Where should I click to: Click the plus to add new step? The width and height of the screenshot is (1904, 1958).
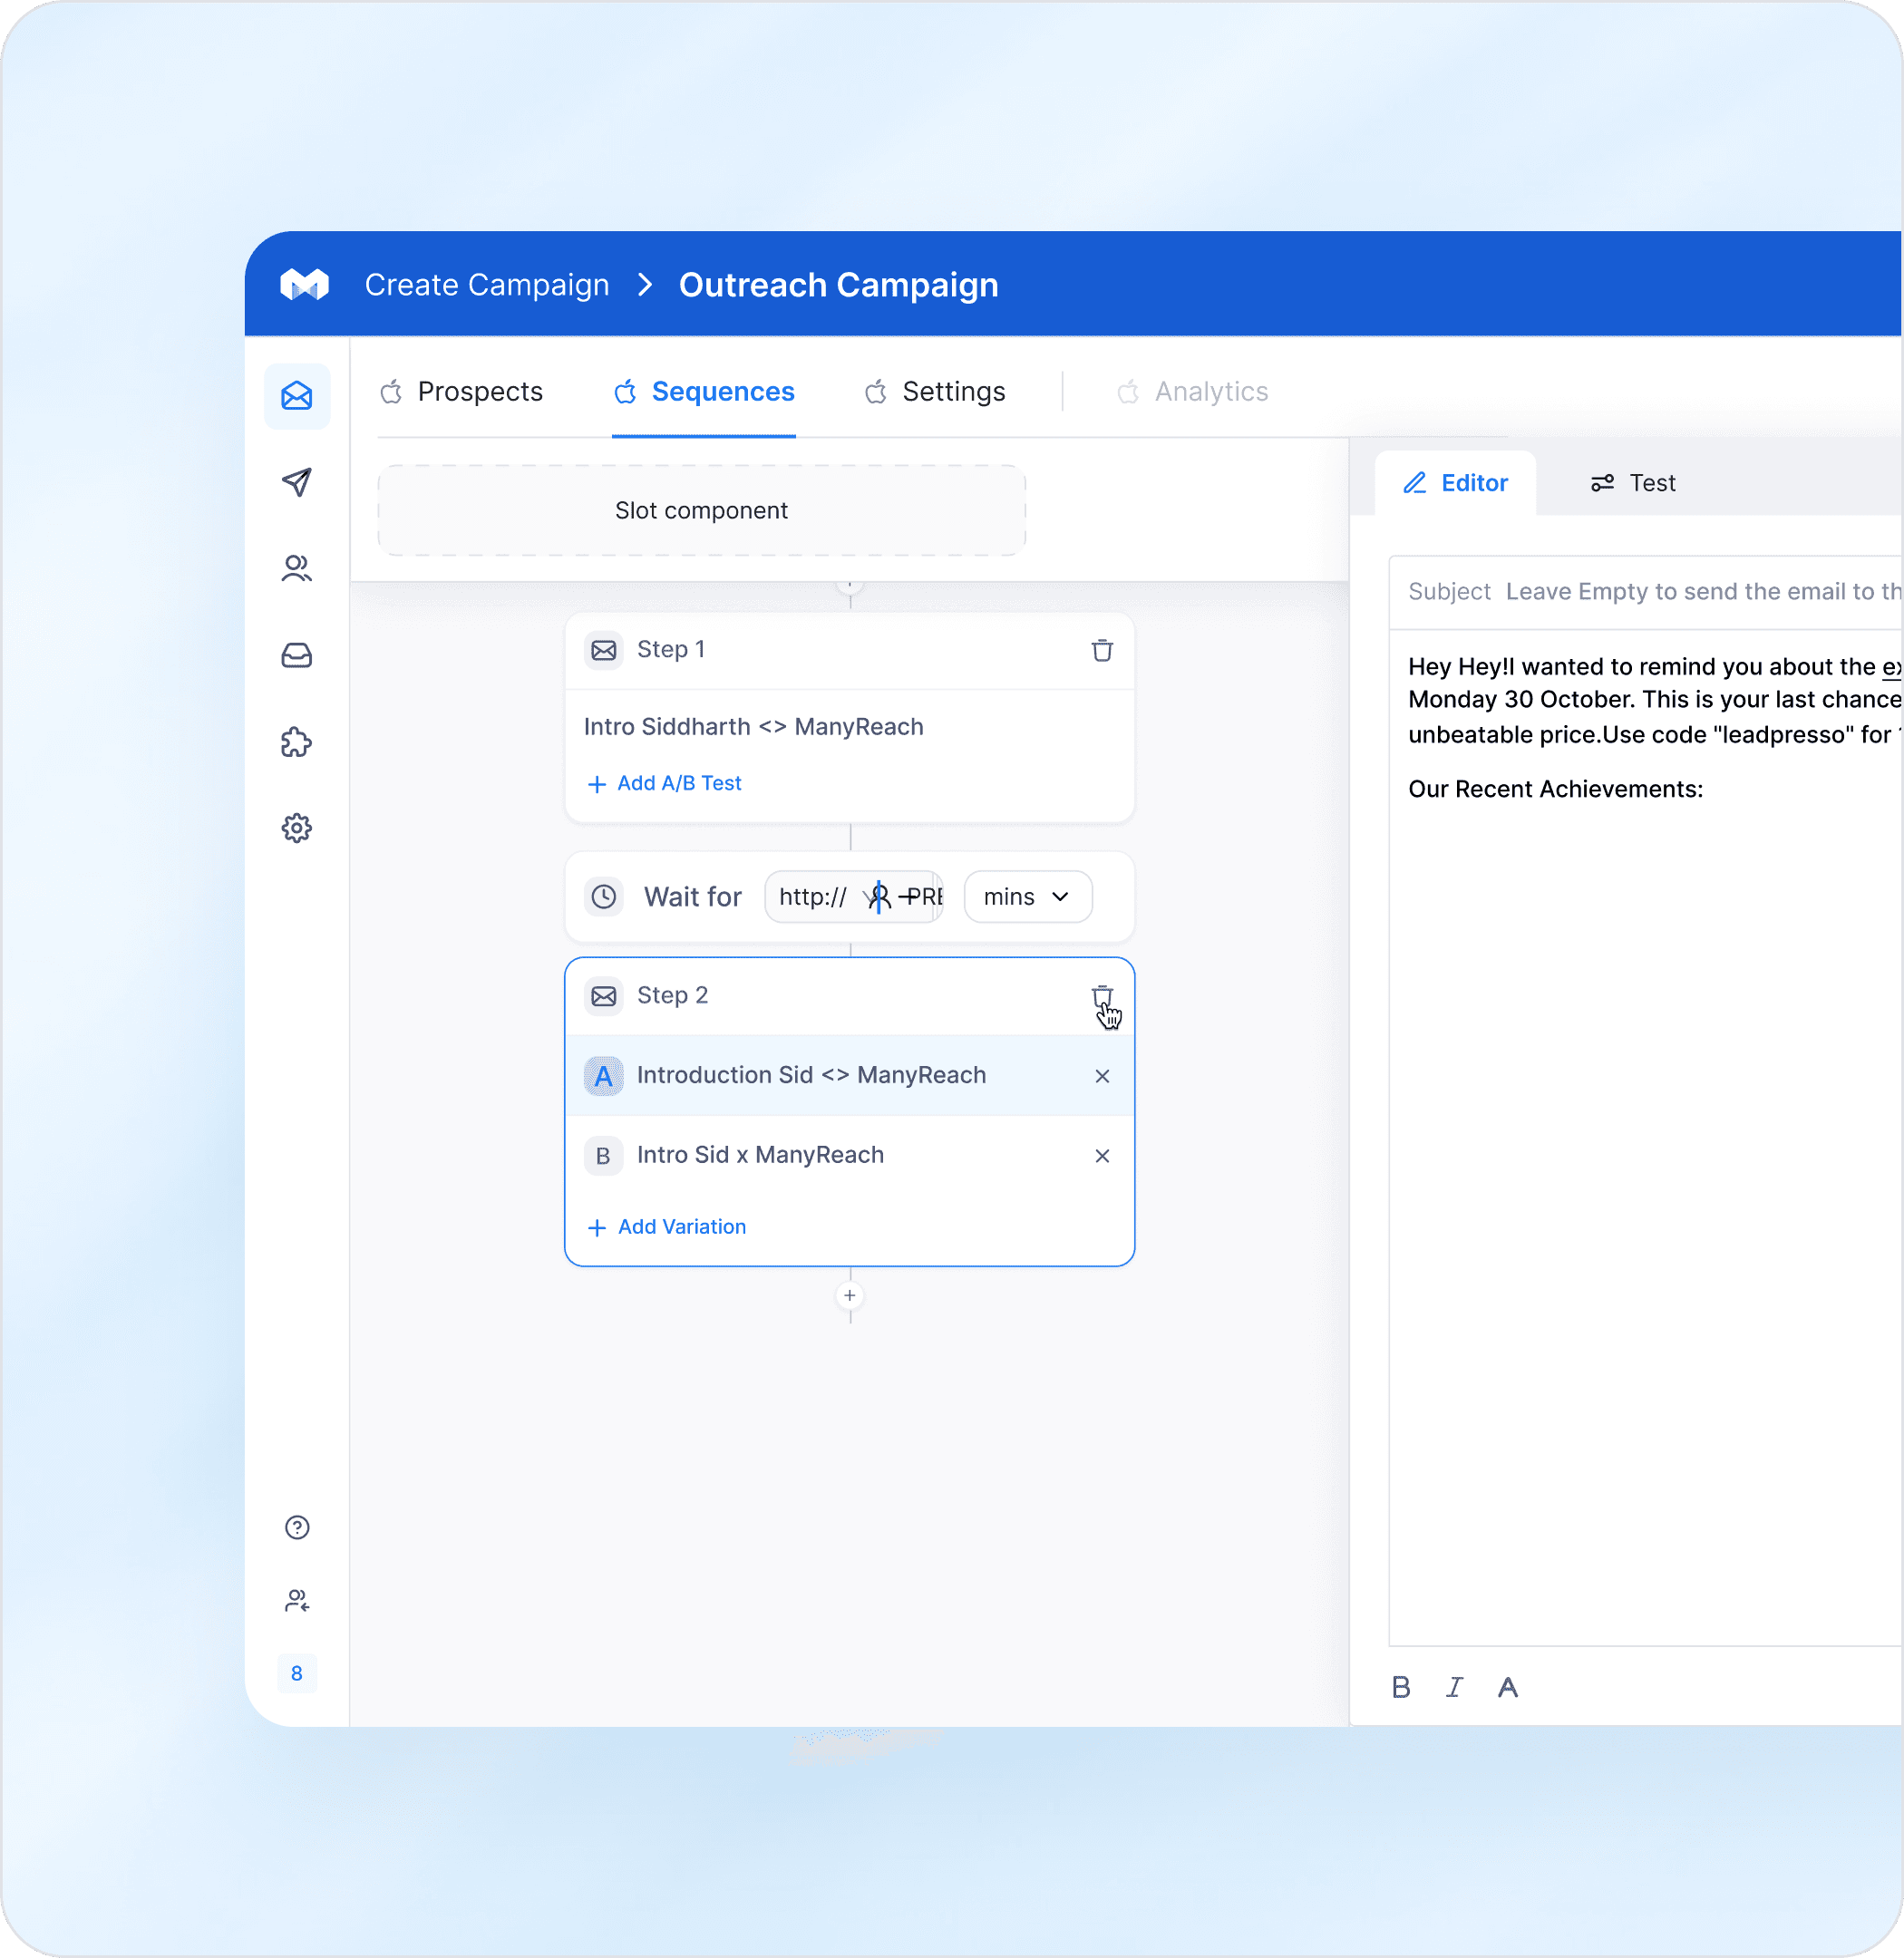tap(849, 1296)
